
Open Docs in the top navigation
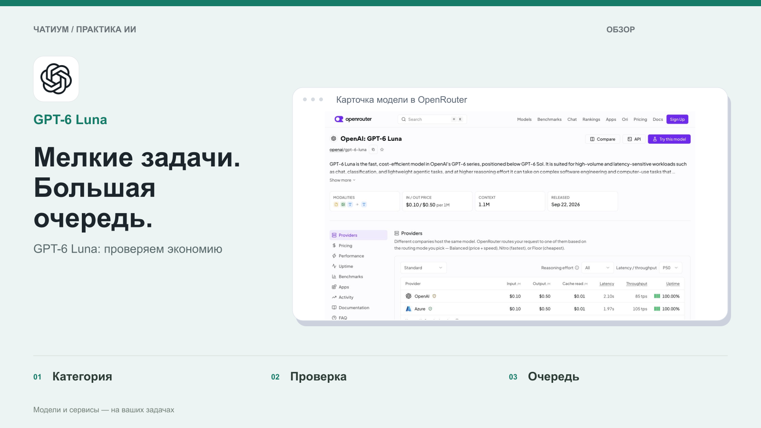[658, 119]
